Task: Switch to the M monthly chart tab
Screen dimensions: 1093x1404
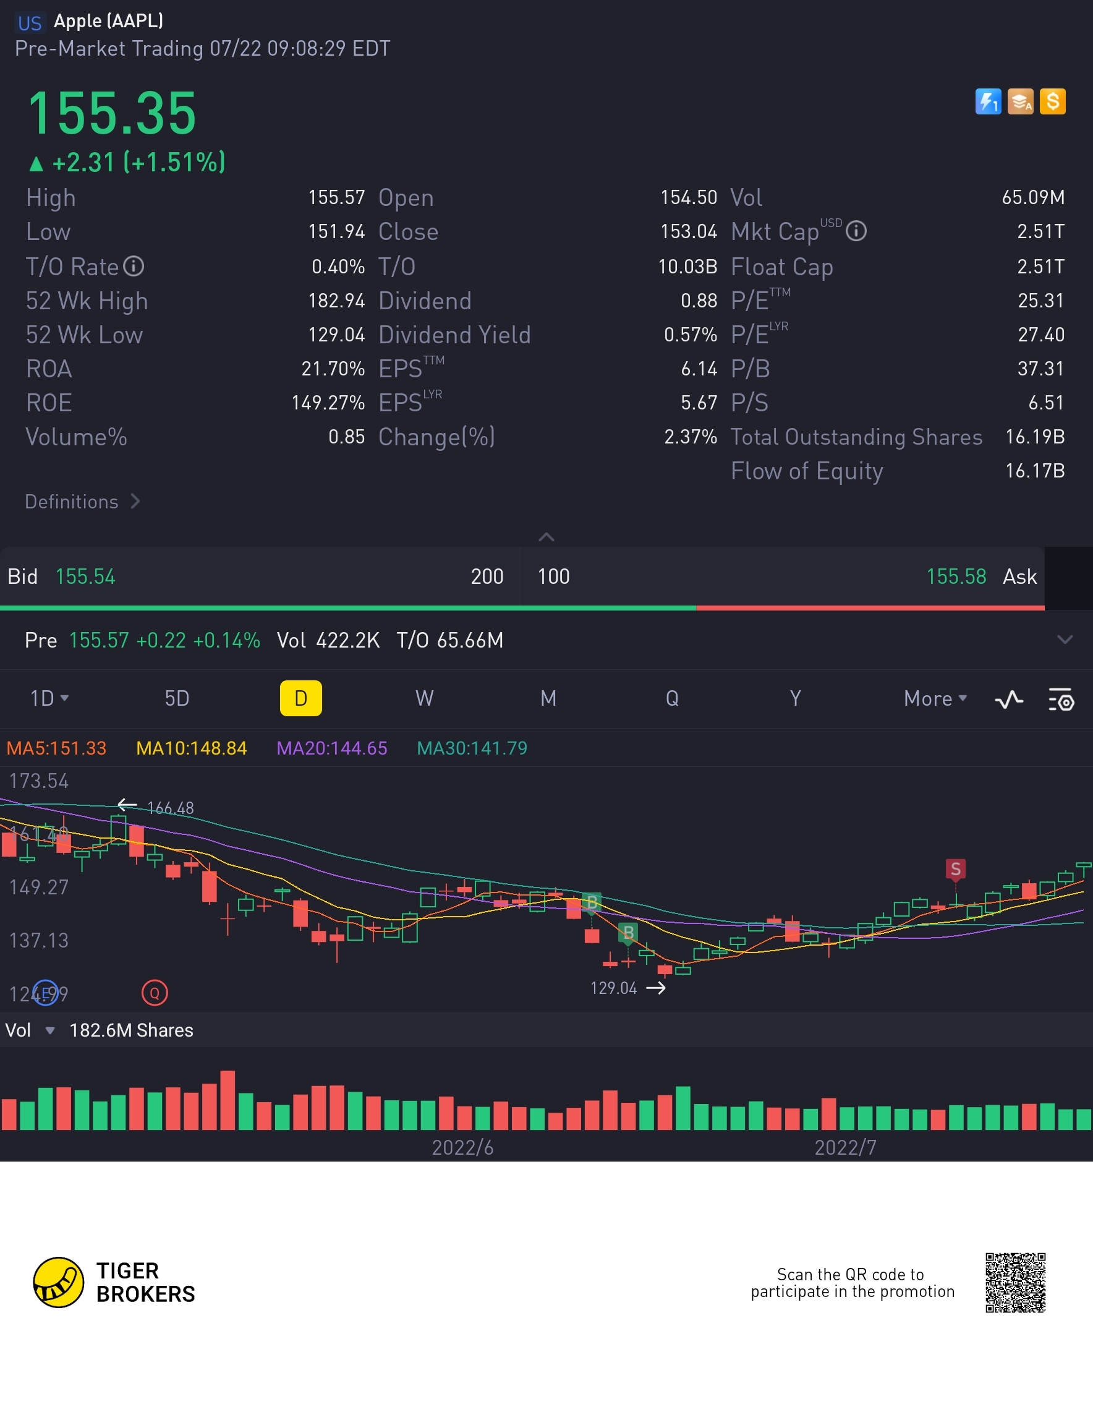Action: click(548, 698)
